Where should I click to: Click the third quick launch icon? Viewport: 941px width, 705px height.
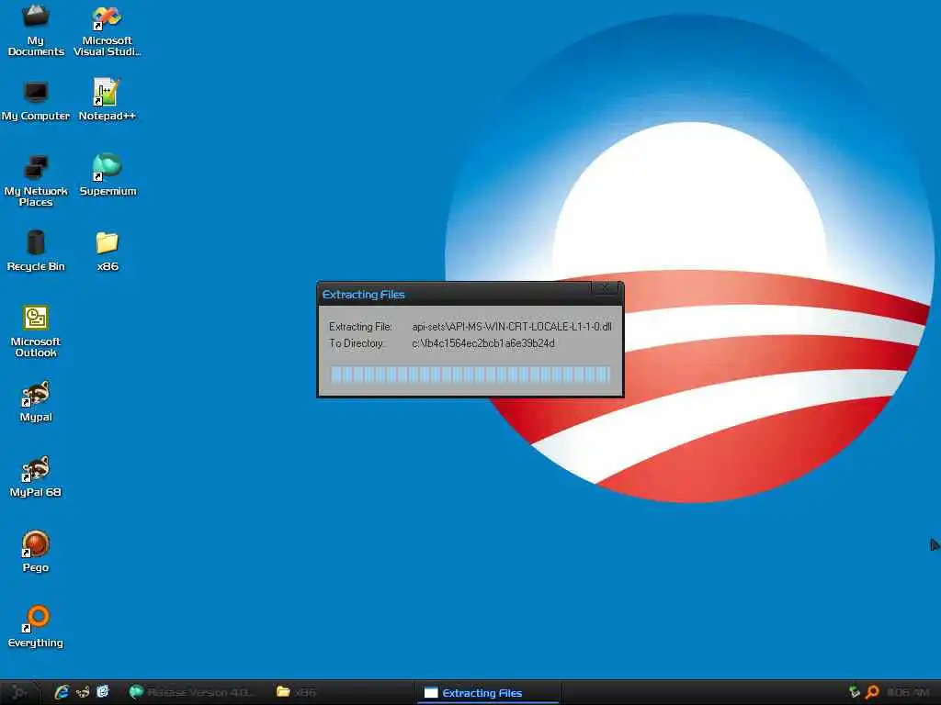point(103,692)
